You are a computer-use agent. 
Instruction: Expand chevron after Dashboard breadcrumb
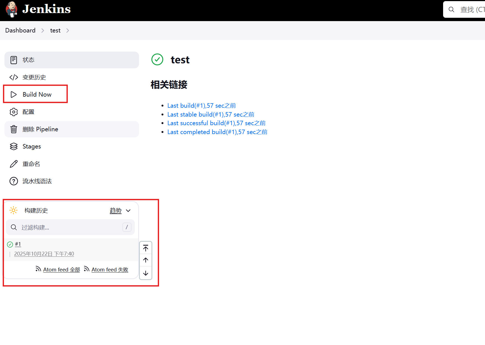(x=43, y=31)
